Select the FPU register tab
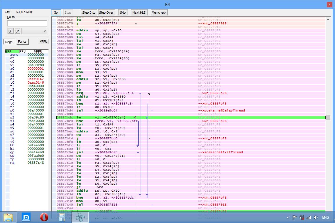The height and width of the screenshot is (223, 335). [23, 51]
